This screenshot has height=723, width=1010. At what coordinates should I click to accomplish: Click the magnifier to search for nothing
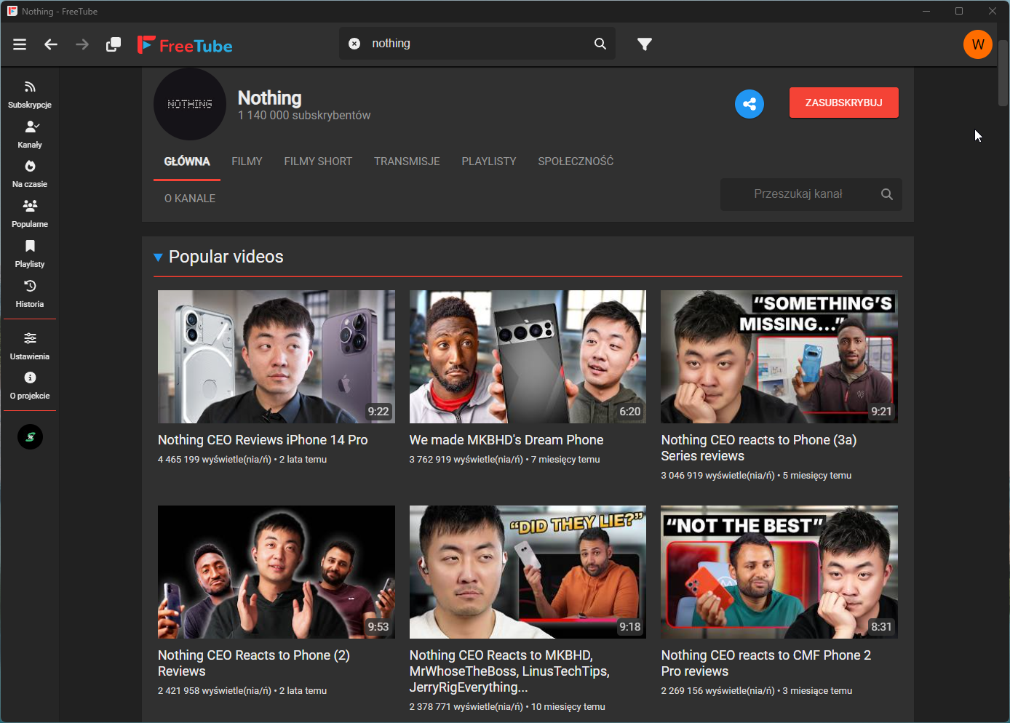600,44
